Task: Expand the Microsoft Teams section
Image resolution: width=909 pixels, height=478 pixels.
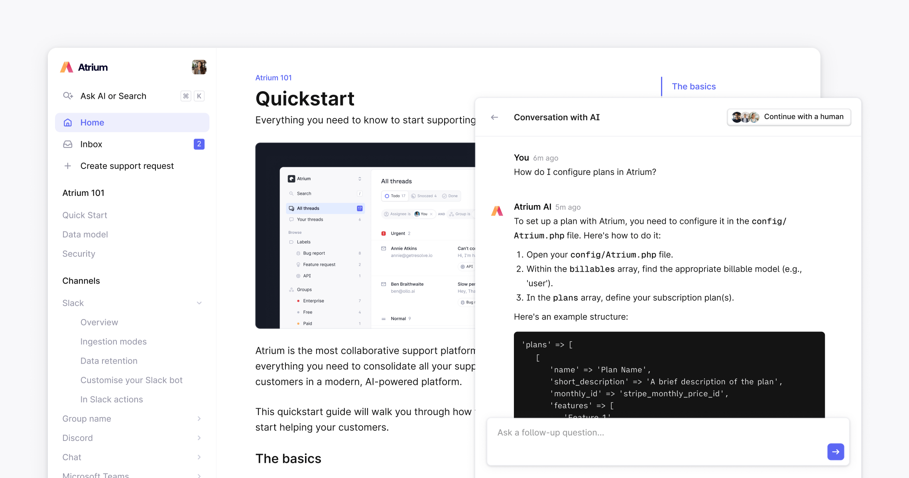Action: (199, 476)
